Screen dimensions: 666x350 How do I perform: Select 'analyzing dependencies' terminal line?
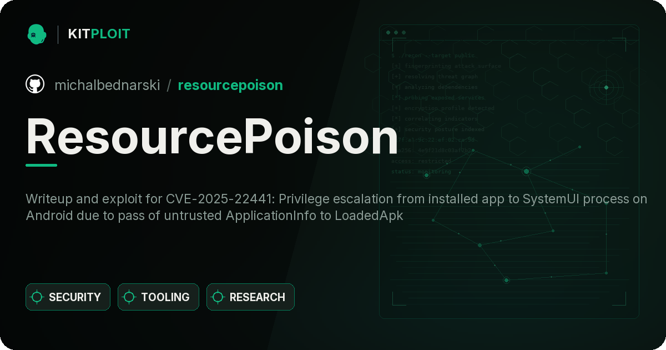tap(435, 87)
